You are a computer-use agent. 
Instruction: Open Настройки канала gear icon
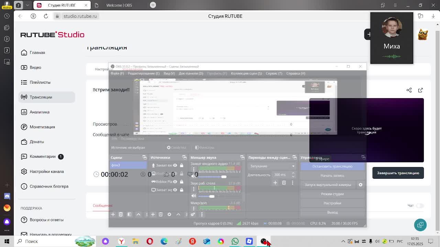tap(24, 172)
